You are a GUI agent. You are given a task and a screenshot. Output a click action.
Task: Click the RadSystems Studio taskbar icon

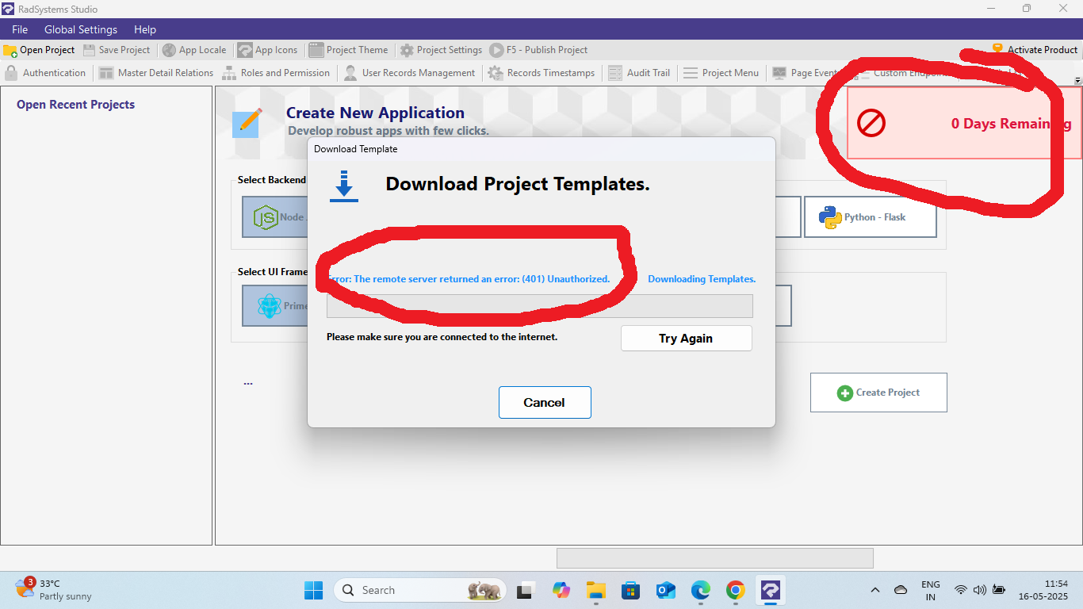[x=771, y=590]
